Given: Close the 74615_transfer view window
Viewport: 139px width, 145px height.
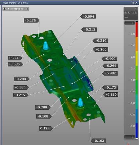Looking at the screenshot, I should click(136, 3).
